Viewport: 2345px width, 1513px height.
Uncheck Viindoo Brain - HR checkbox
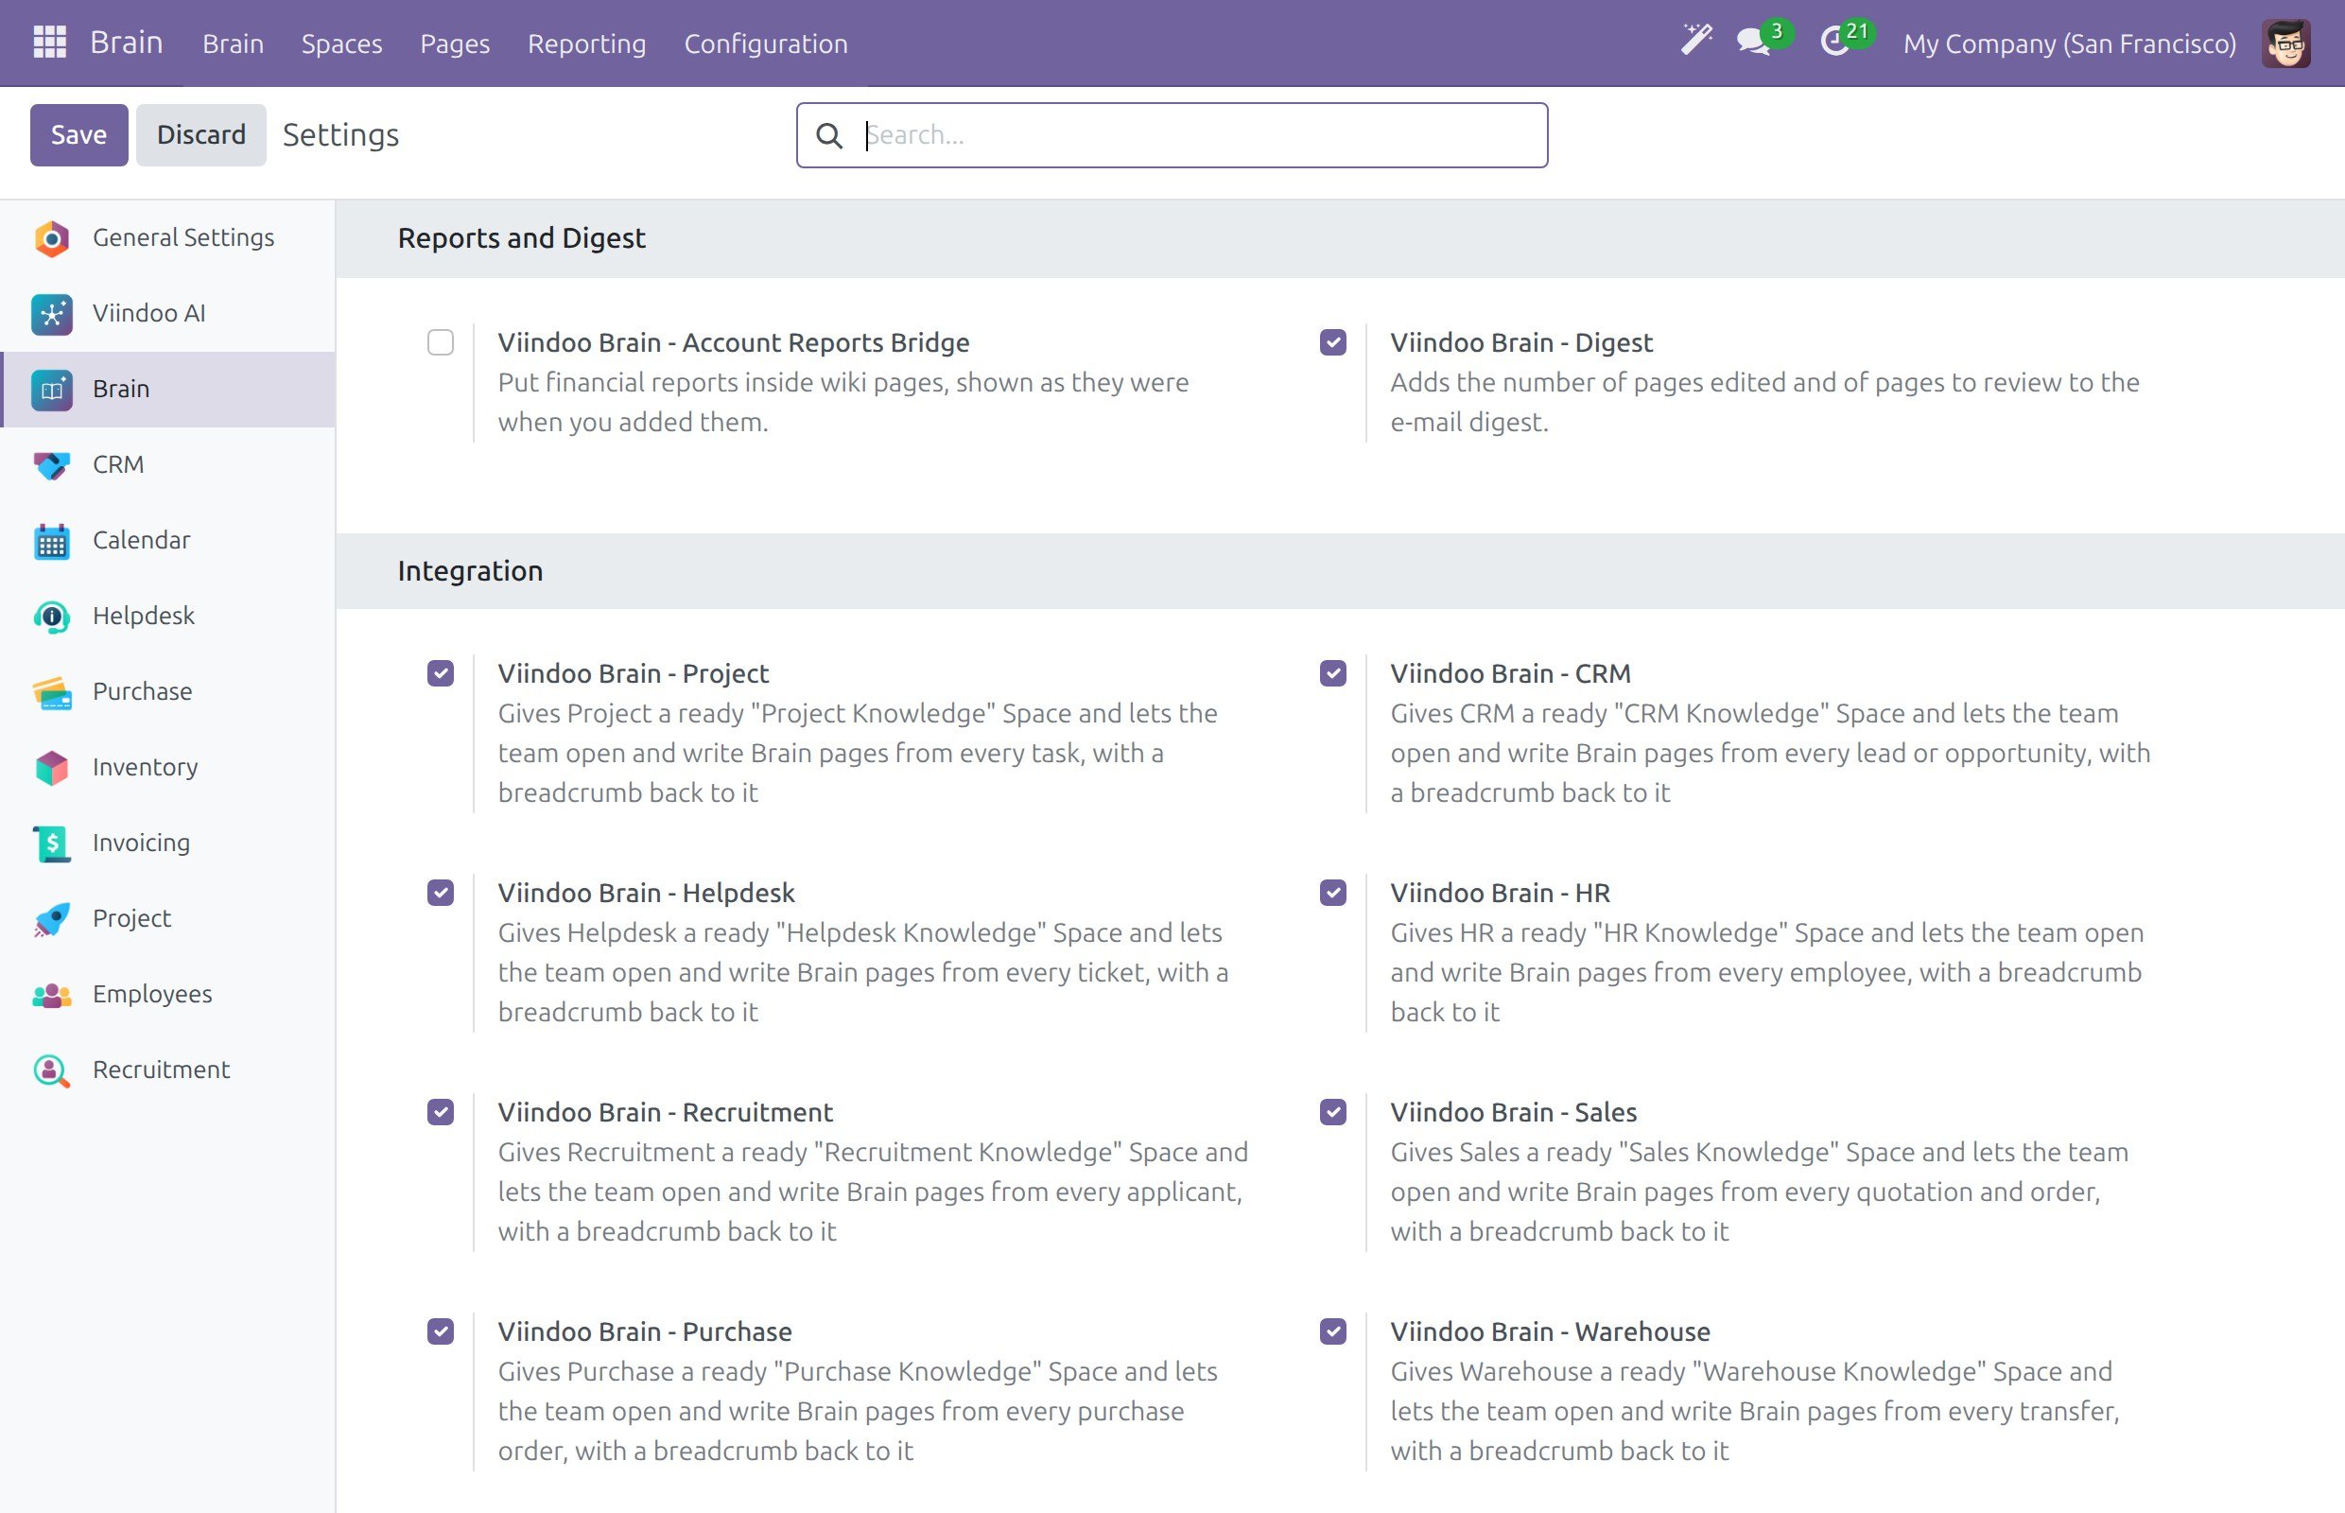(1332, 892)
